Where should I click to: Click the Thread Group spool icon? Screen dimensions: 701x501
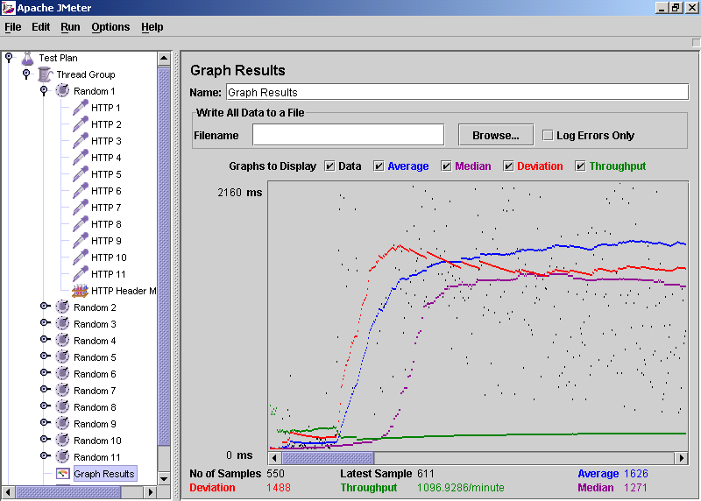(x=45, y=74)
